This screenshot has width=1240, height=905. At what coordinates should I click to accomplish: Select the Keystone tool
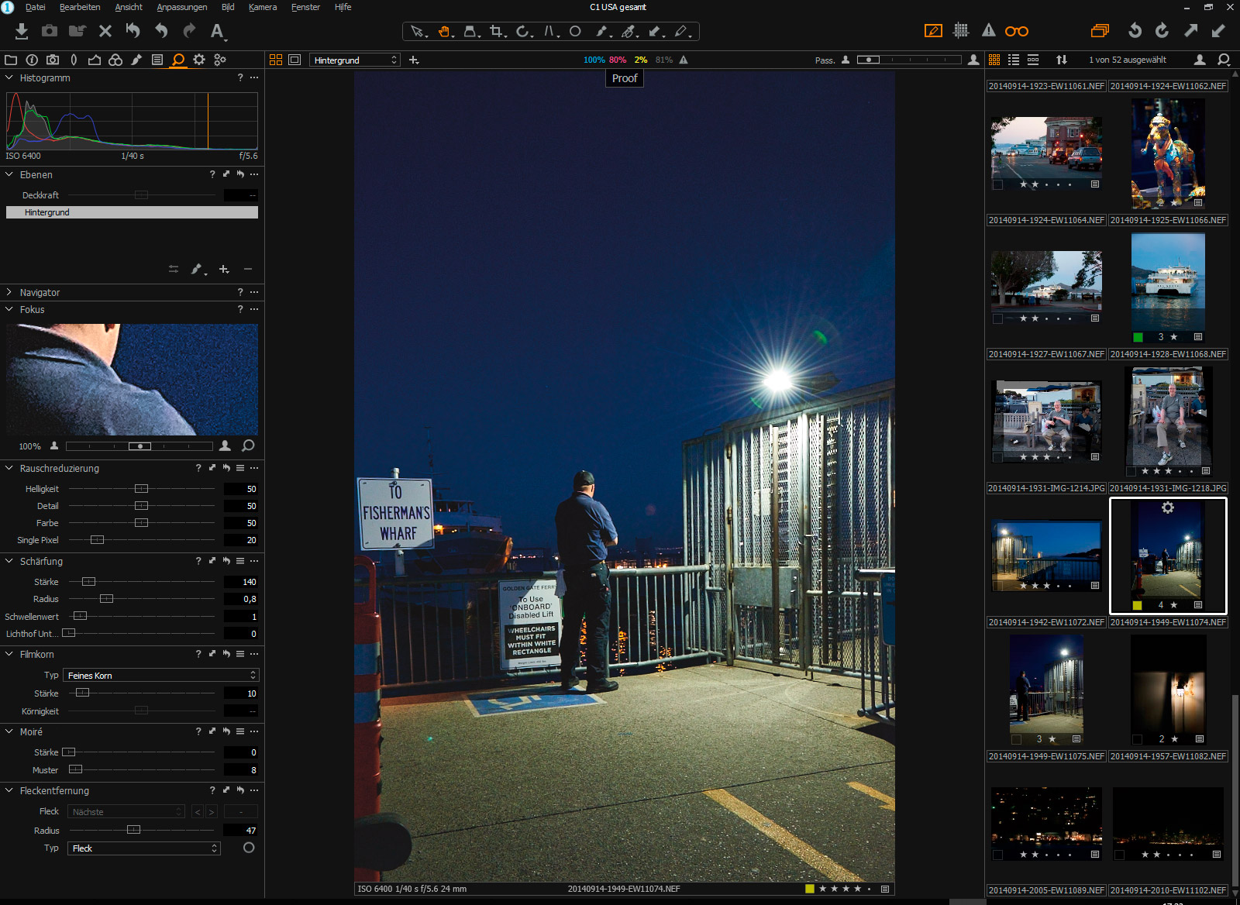[x=550, y=32]
